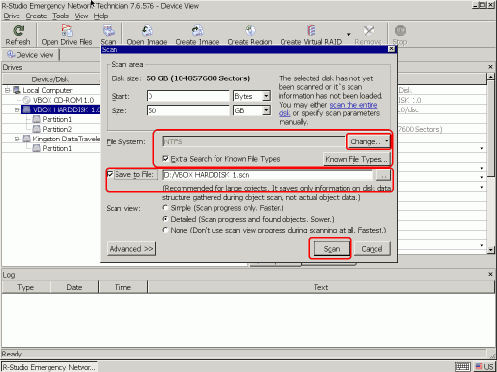Click the Start value input field
This screenshot has width=497, height=372.
click(188, 96)
